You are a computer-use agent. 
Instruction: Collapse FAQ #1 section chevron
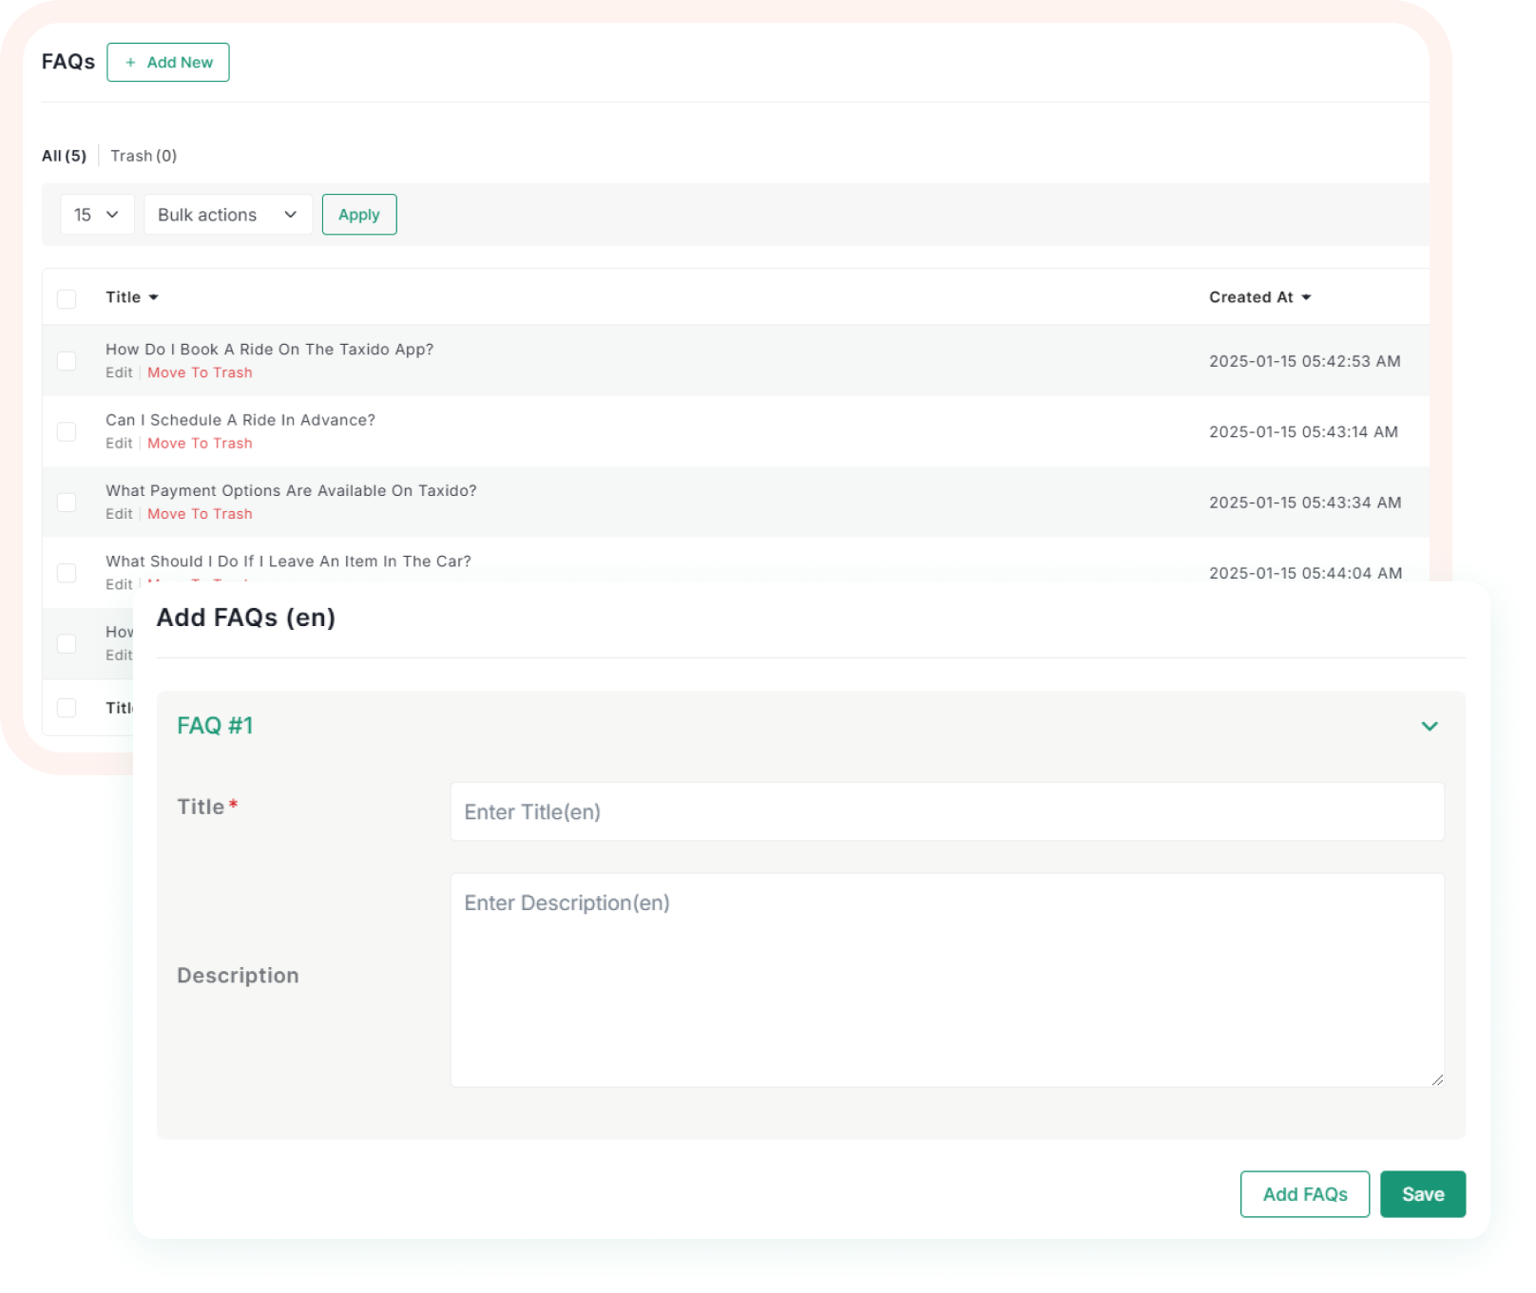(1429, 727)
